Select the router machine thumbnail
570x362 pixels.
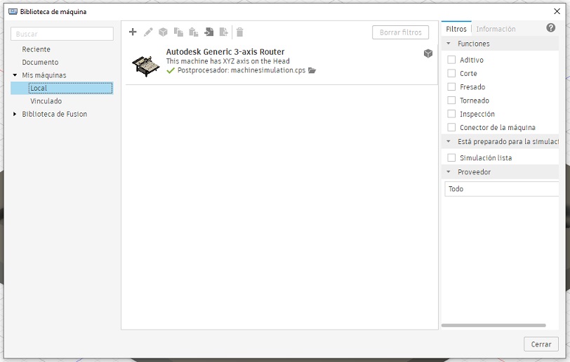(145, 66)
